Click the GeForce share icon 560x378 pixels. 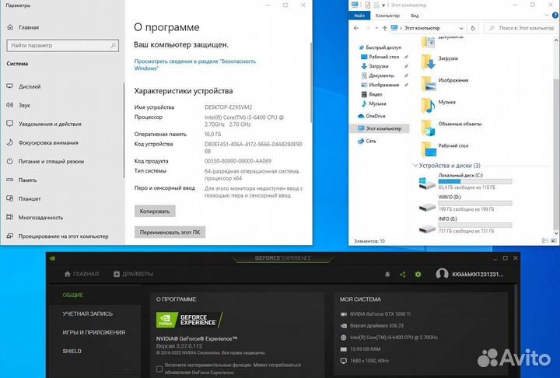[402, 274]
